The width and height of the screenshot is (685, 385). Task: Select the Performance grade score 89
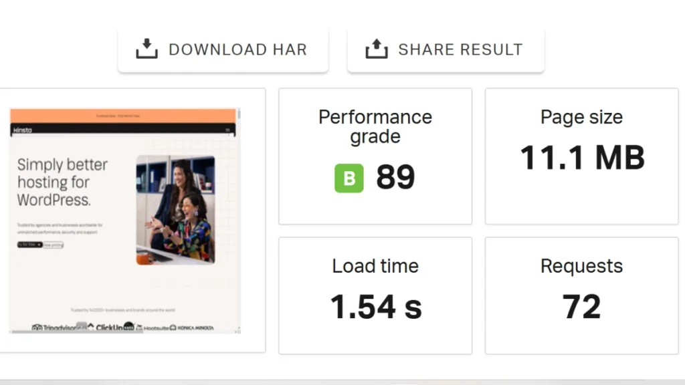[x=396, y=177]
